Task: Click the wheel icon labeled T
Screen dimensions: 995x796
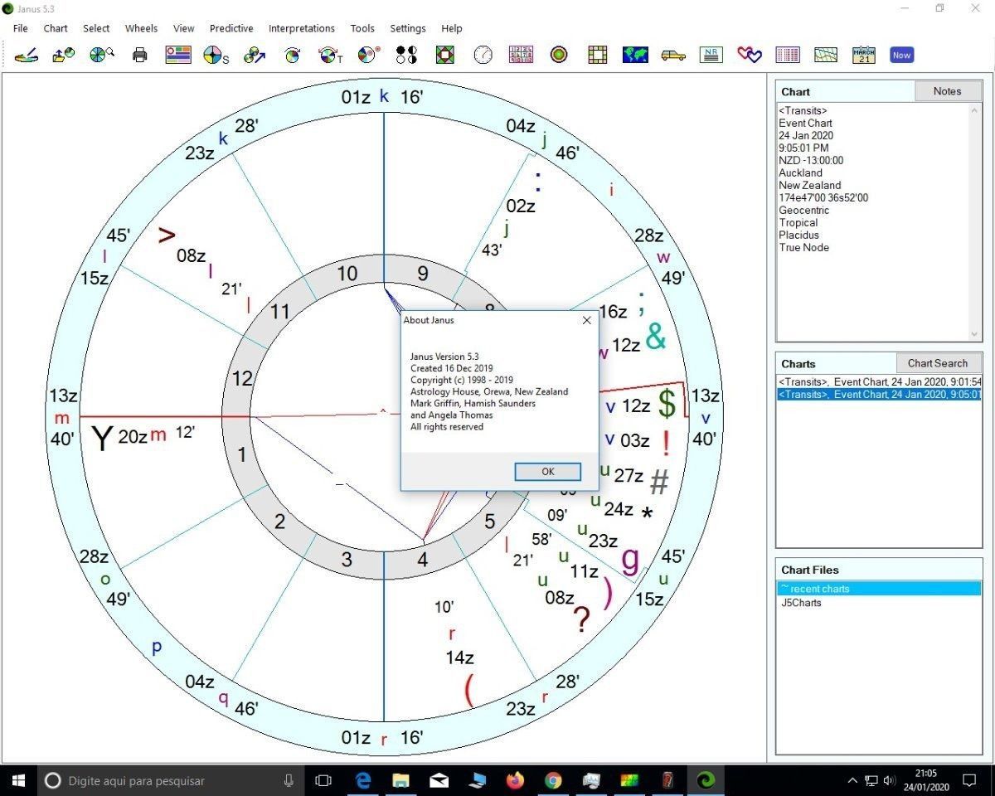Action: (x=330, y=56)
